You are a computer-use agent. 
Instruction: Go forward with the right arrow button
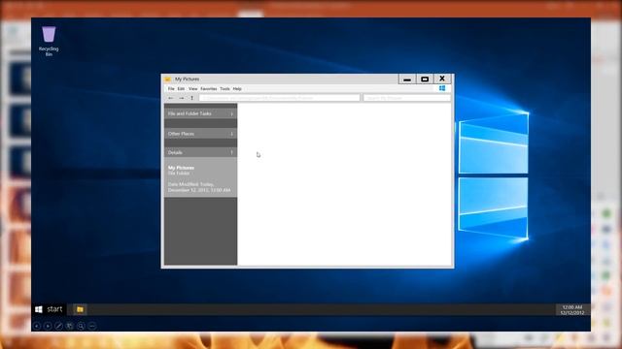coord(182,98)
